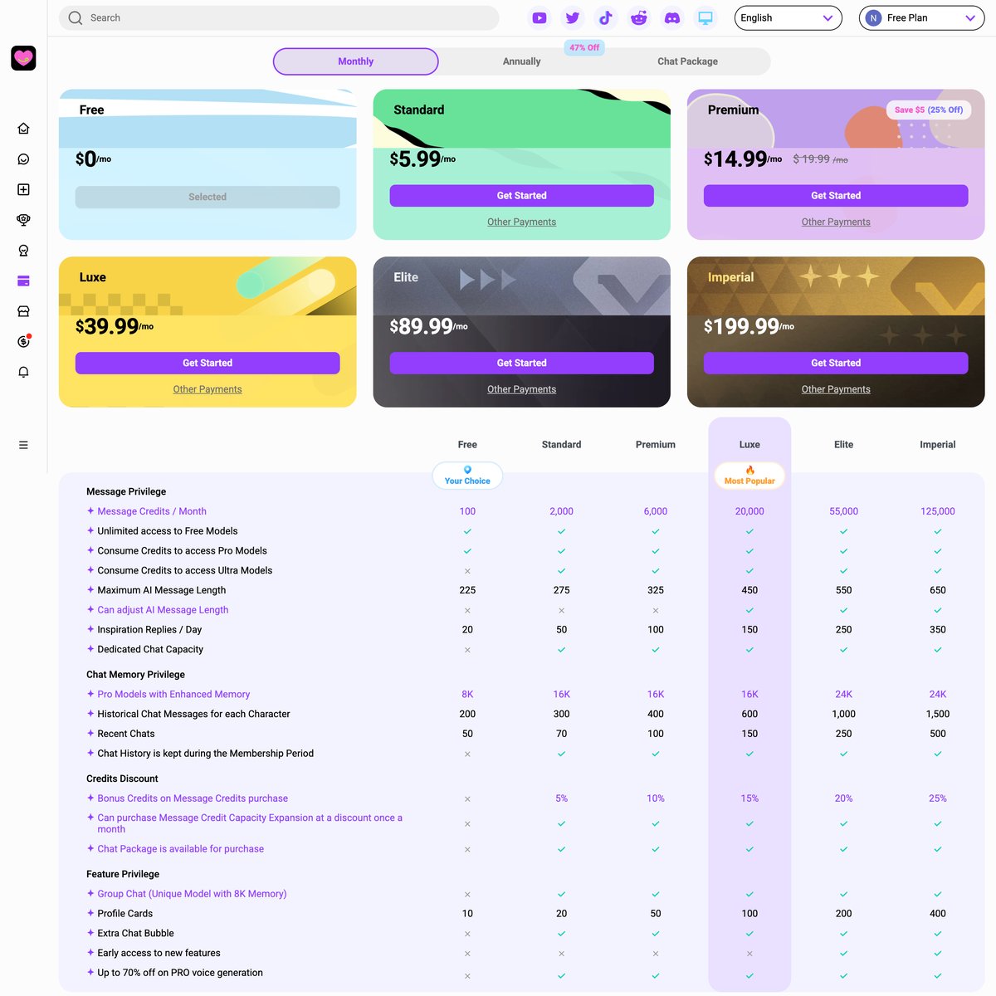Switch to Monthly billing tab

355,61
